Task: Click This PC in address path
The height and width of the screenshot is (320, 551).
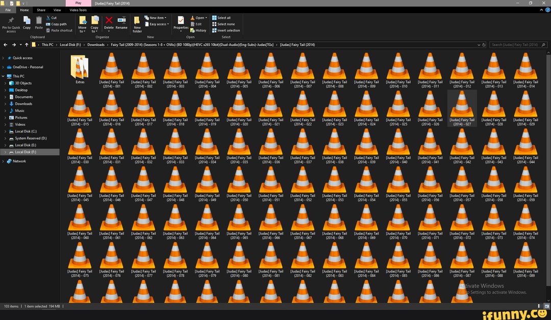Action: [47, 45]
